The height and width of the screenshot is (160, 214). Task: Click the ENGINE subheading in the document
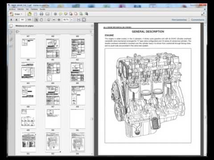[109, 35]
